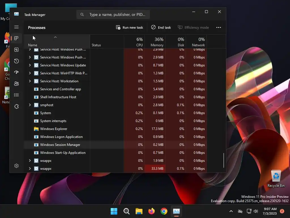Click Efficiency mode button
The image size is (290, 218).
tap(193, 28)
